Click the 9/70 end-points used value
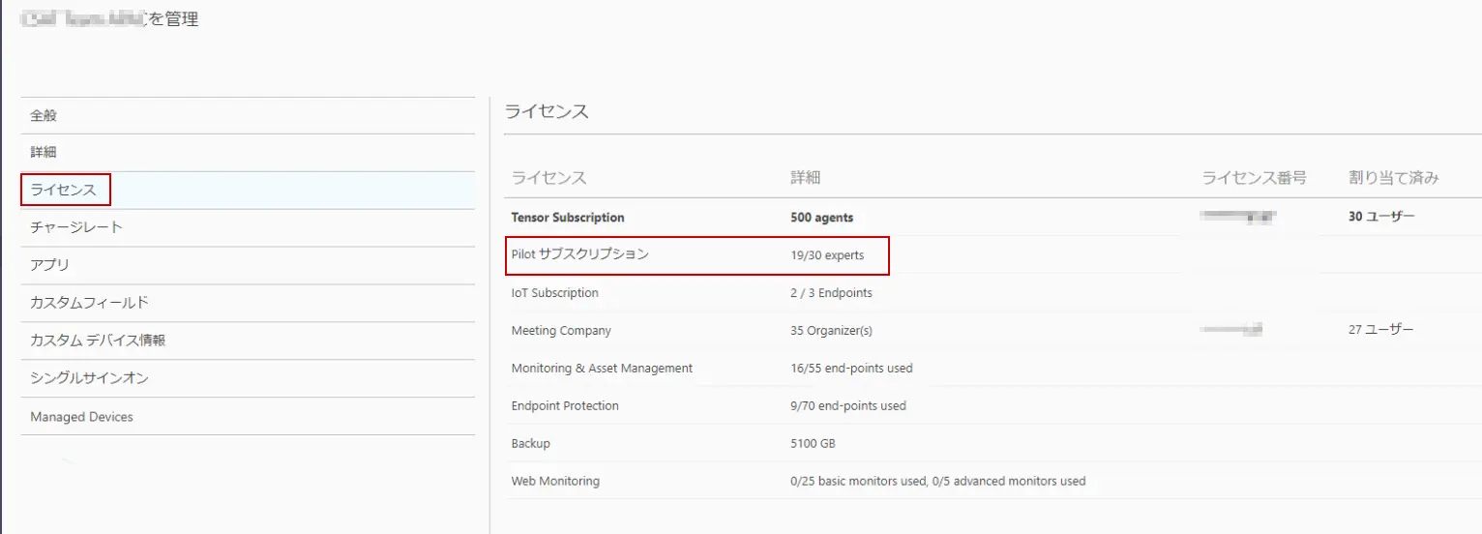 click(848, 406)
